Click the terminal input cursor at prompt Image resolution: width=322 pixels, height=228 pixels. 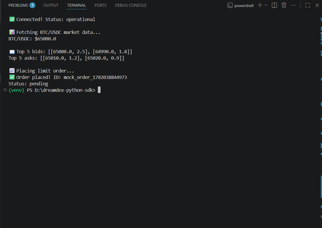[99, 90]
